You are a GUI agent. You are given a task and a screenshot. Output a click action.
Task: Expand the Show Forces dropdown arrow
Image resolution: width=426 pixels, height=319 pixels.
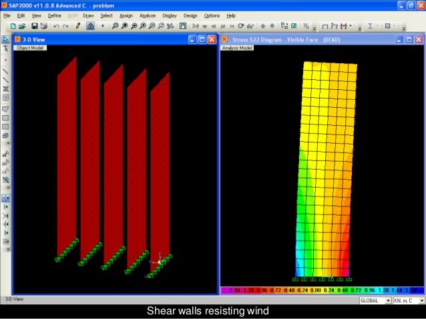[351, 26]
